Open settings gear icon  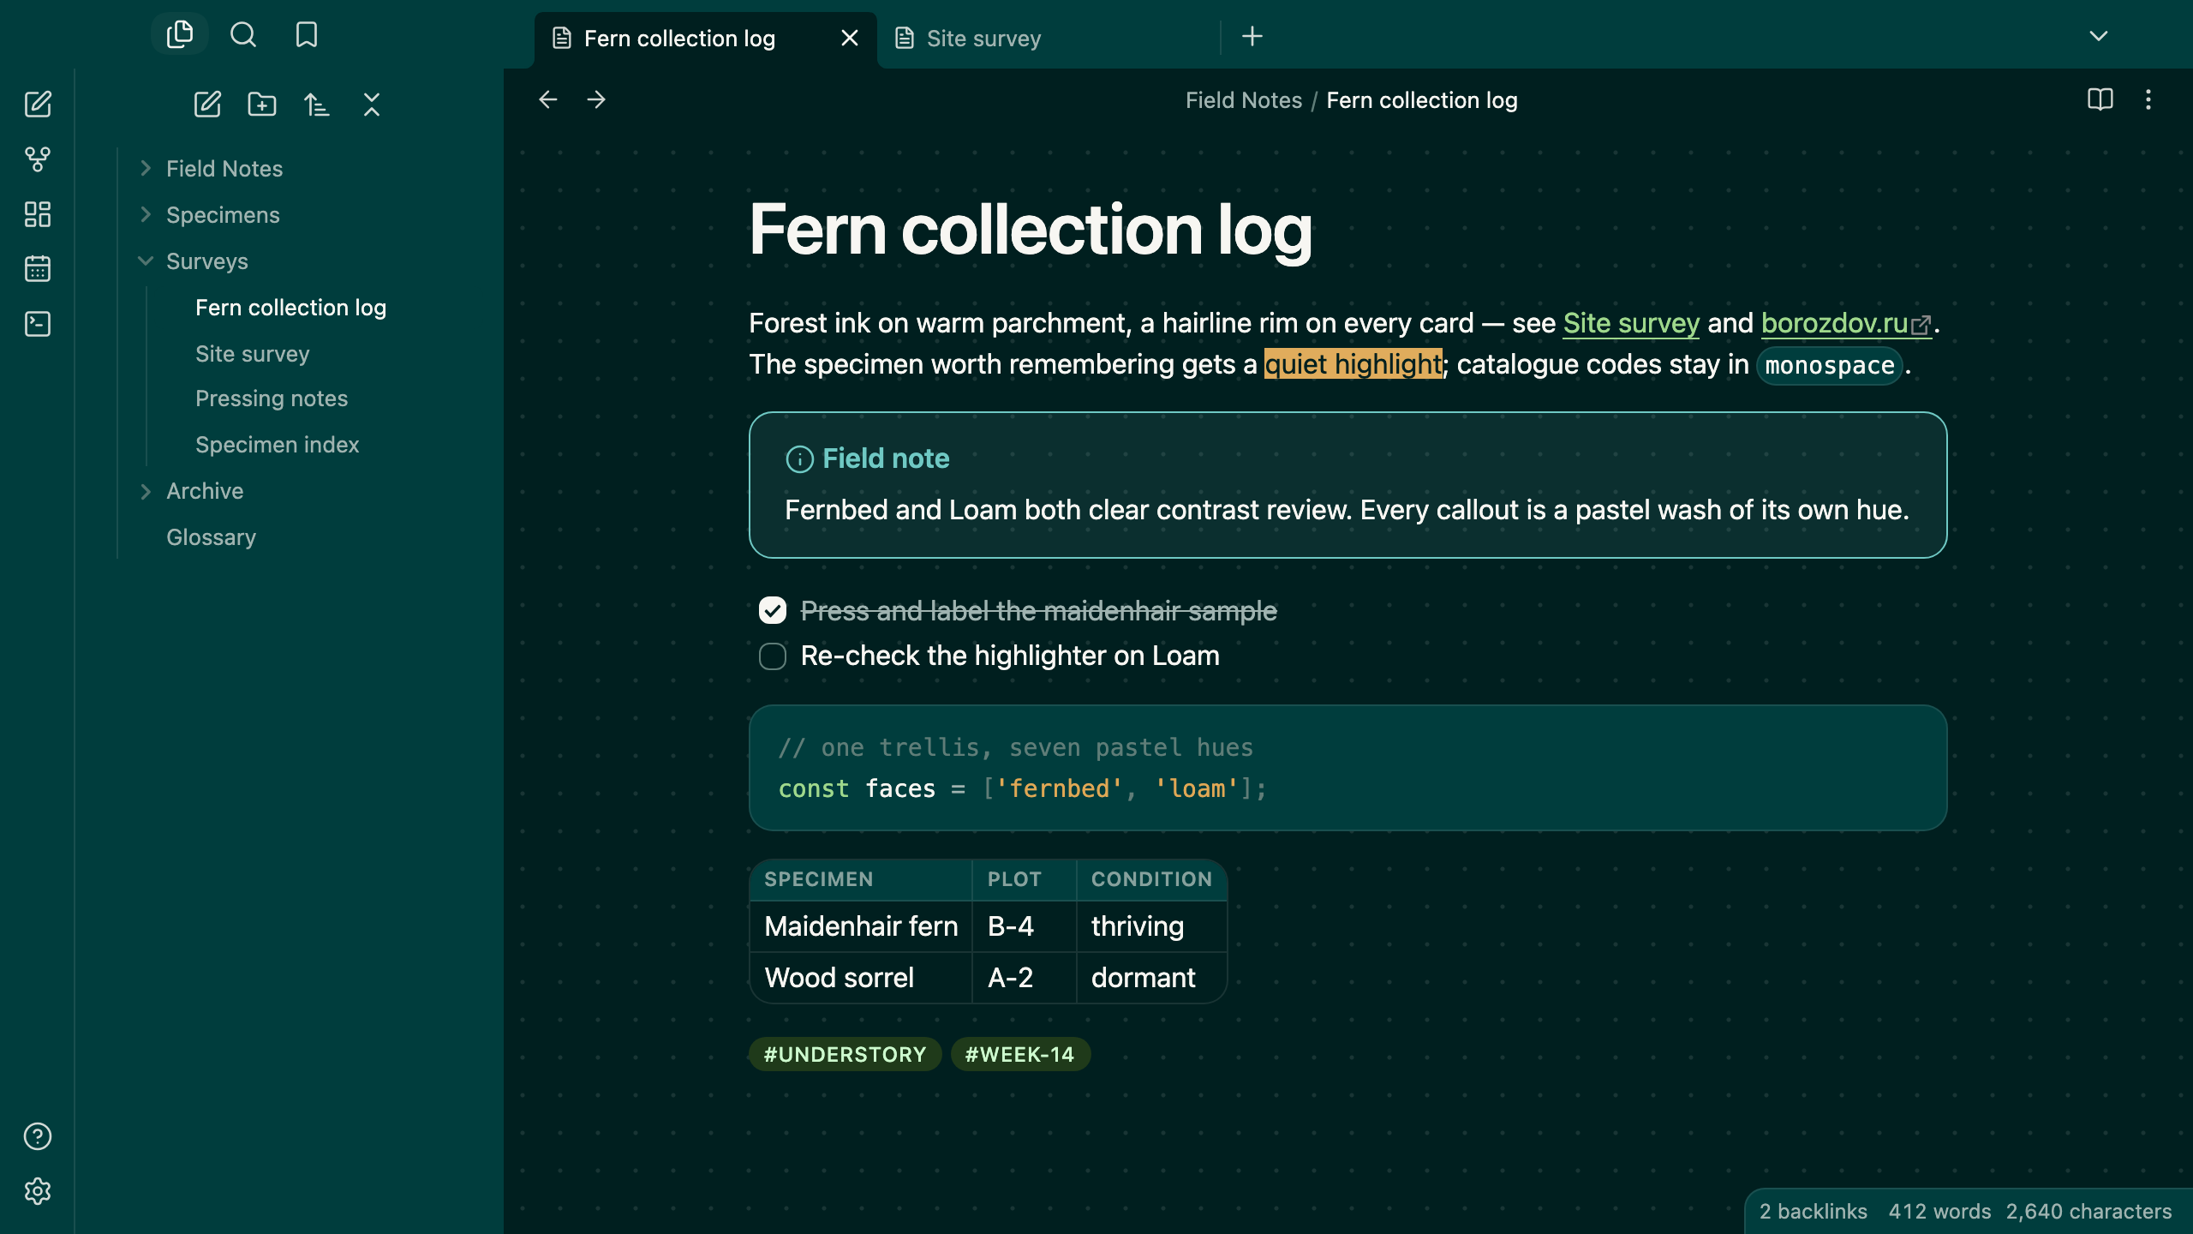tap(38, 1191)
